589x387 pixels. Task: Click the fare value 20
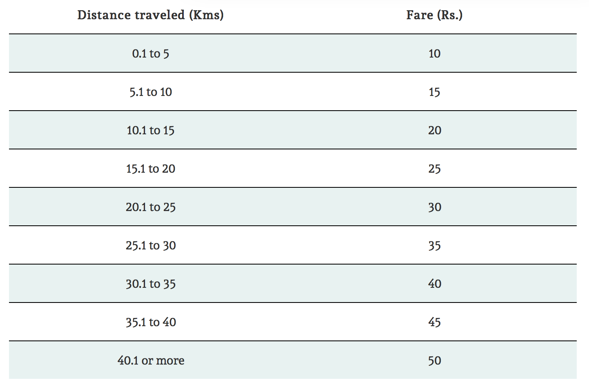[434, 130]
